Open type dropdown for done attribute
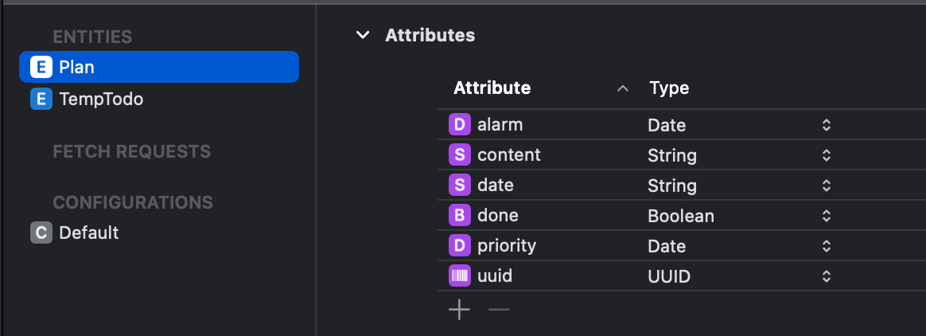The image size is (926, 336). [x=827, y=215]
